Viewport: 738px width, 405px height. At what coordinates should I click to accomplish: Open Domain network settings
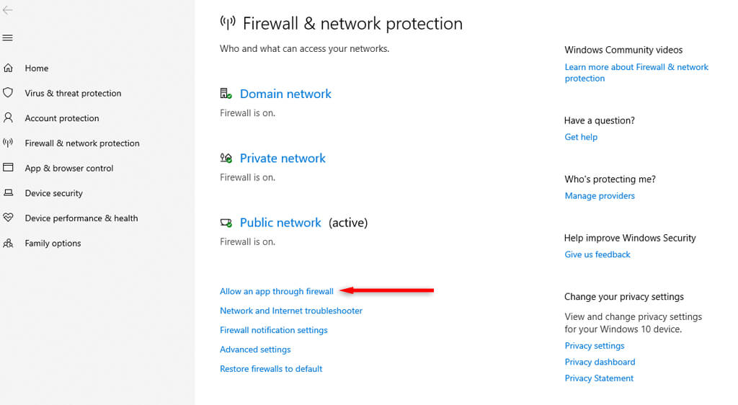[x=285, y=94]
